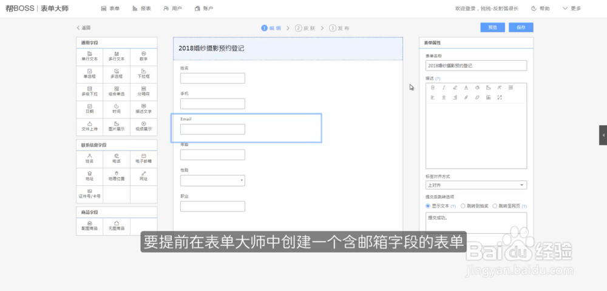Add a 单选框 radio field
Viewport: 607px width, 291px height.
89,74
